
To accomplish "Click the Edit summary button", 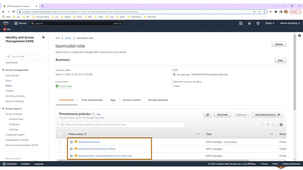I will pyautogui.click(x=280, y=61).
